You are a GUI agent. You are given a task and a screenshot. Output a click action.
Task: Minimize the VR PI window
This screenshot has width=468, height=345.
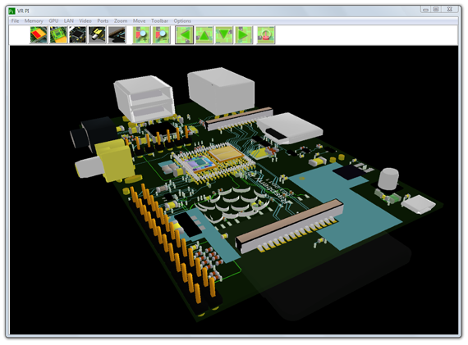(x=425, y=10)
